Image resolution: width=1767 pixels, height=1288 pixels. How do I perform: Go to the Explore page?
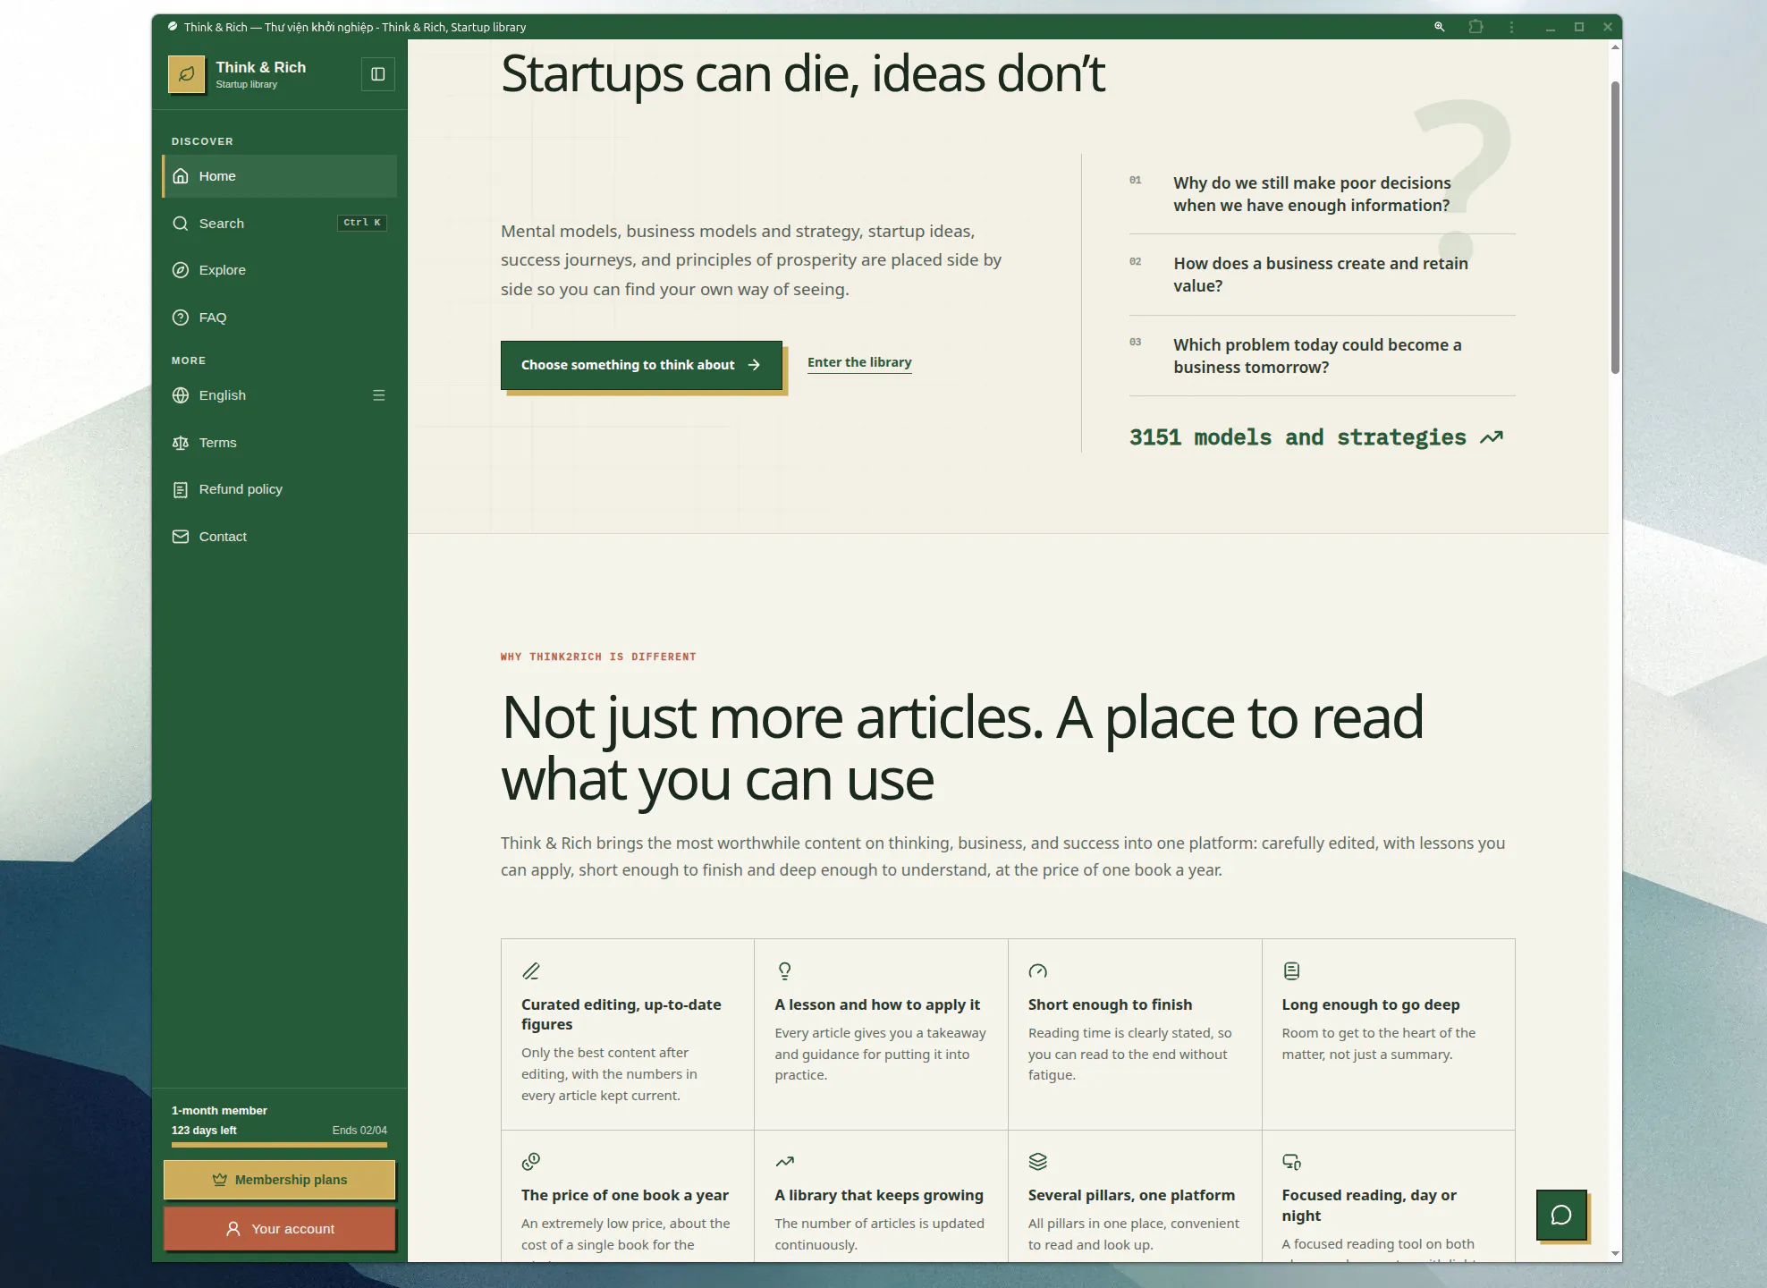click(x=280, y=270)
